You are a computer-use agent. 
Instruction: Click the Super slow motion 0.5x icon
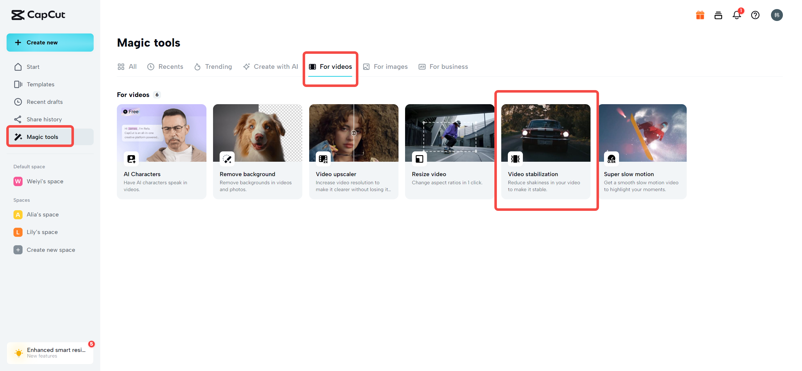[x=611, y=159]
